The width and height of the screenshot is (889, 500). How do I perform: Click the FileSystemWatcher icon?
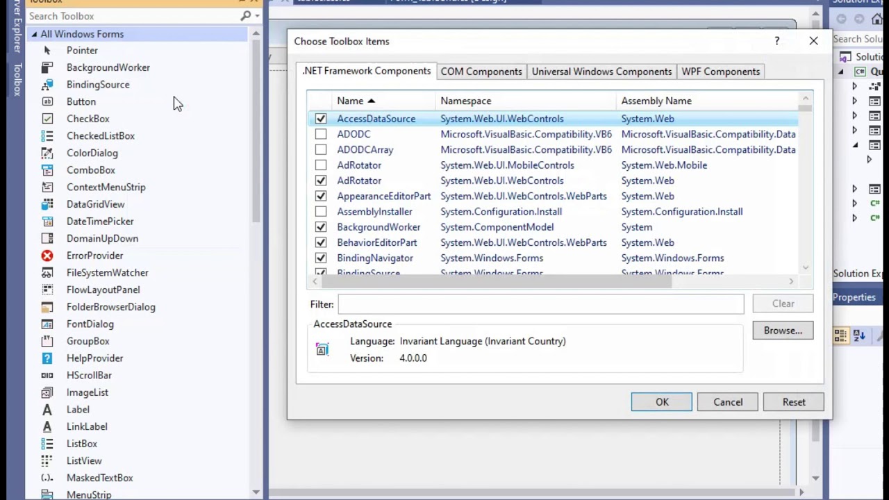(x=47, y=273)
